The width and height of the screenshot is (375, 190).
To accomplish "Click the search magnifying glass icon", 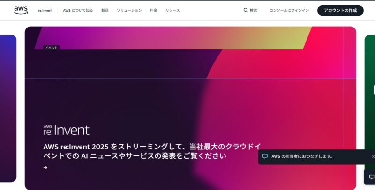I will click(246, 10).
